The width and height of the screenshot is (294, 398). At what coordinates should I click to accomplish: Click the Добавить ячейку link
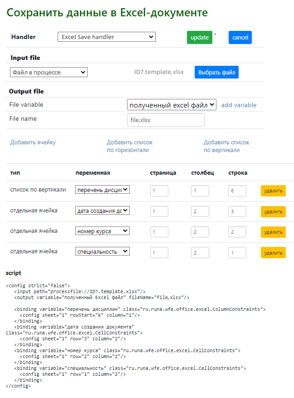point(33,142)
